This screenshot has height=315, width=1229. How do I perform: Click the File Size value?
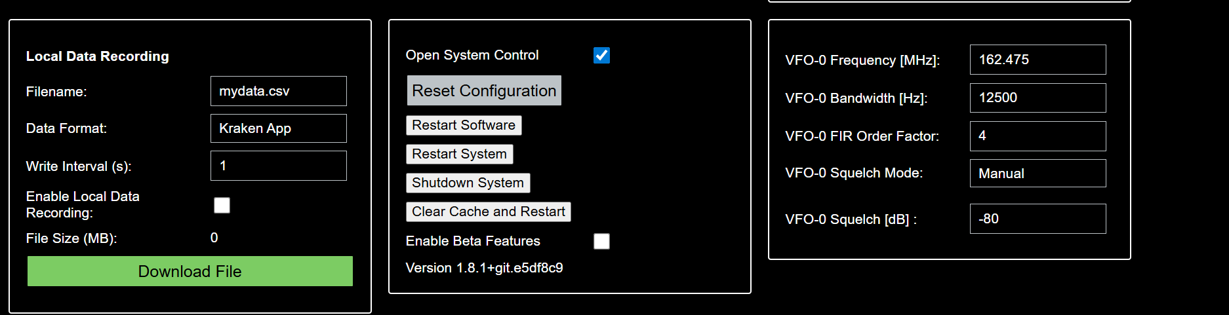click(x=214, y=238)
